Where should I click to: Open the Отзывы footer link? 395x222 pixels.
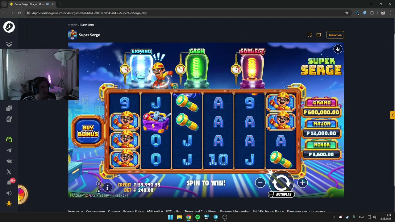[x=114, y=212]
